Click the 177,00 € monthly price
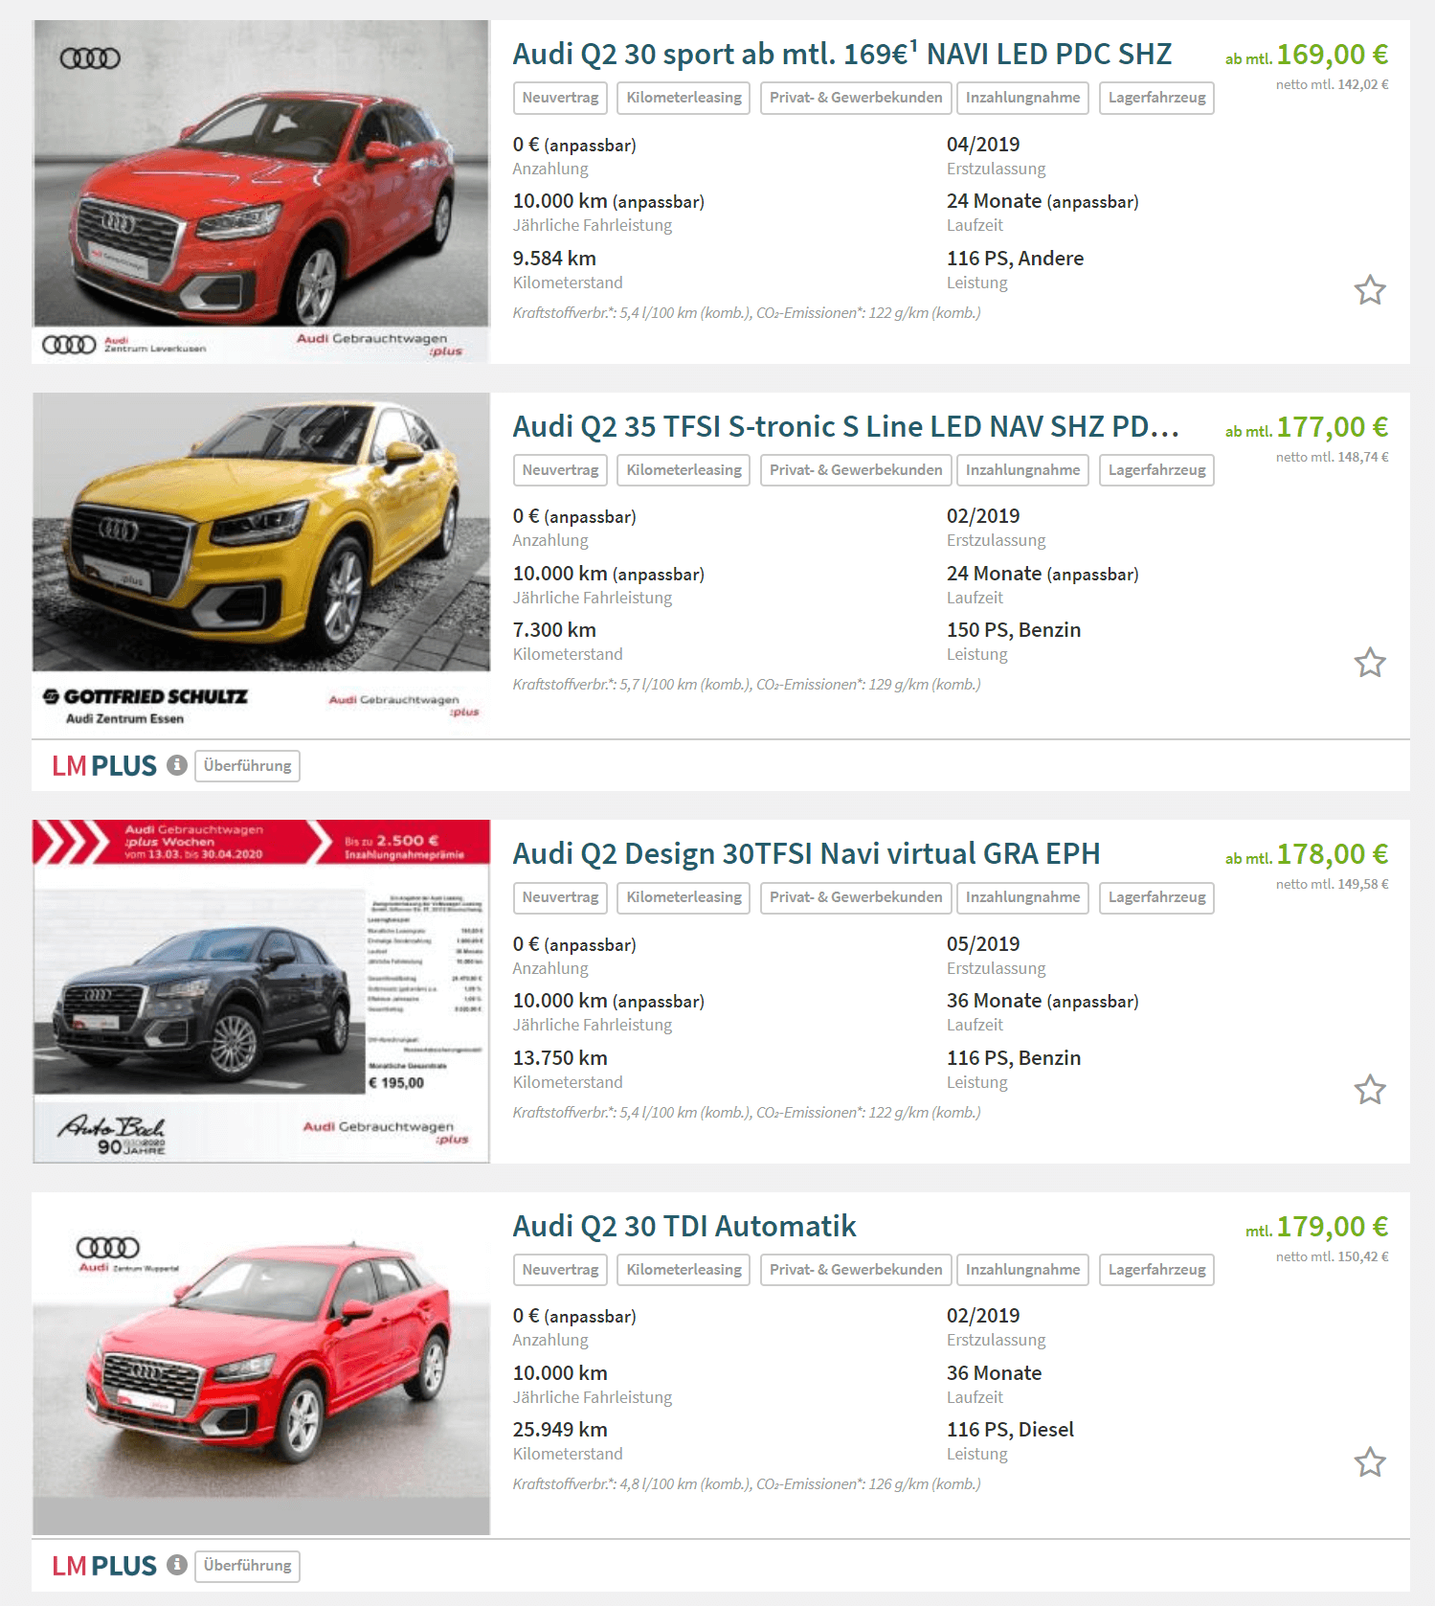Screen dimensions: 1435x1606 [x=1332, y=427]
